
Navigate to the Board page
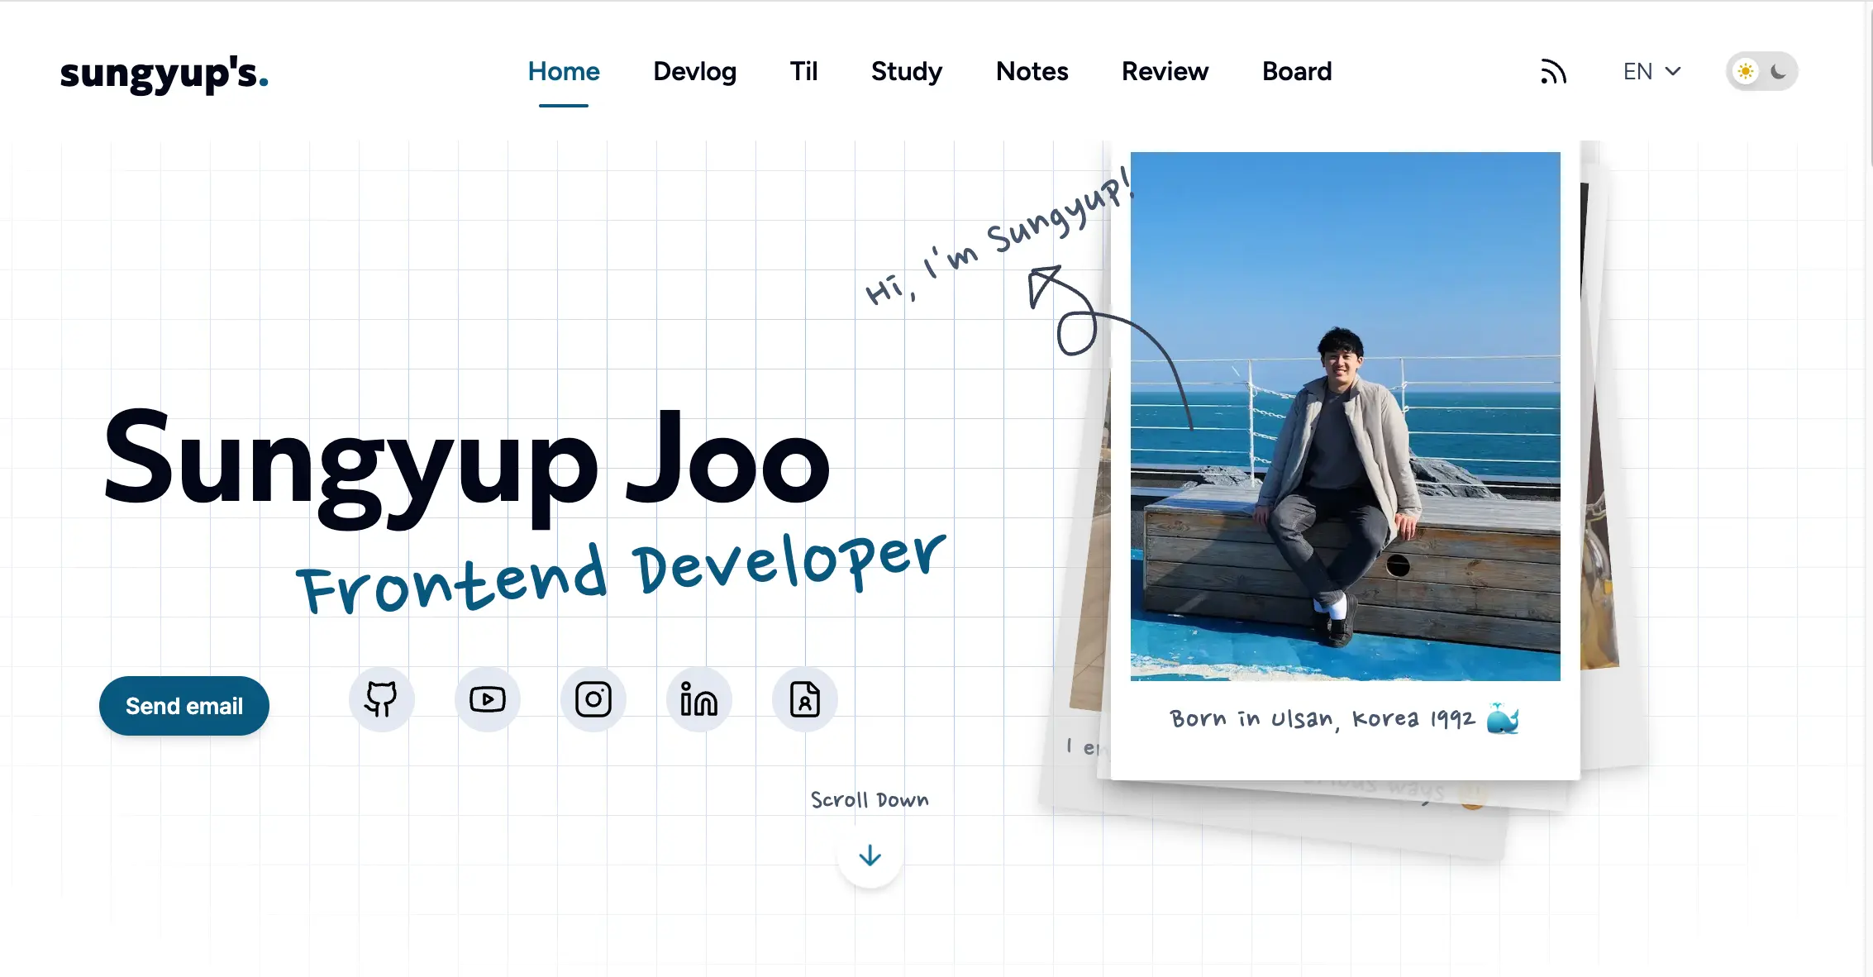(1297, 72)
